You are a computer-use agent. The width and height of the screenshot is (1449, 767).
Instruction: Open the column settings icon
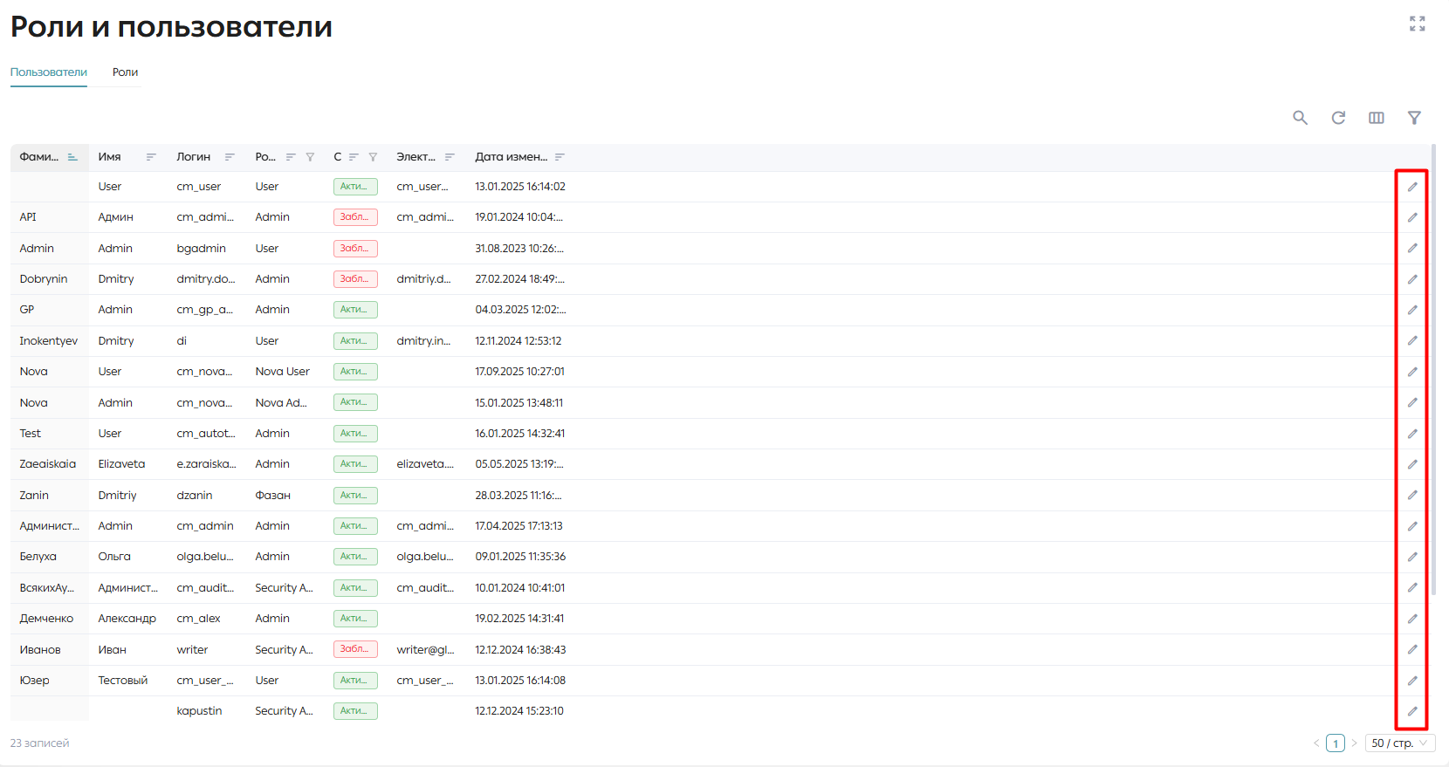point(1377,118)
